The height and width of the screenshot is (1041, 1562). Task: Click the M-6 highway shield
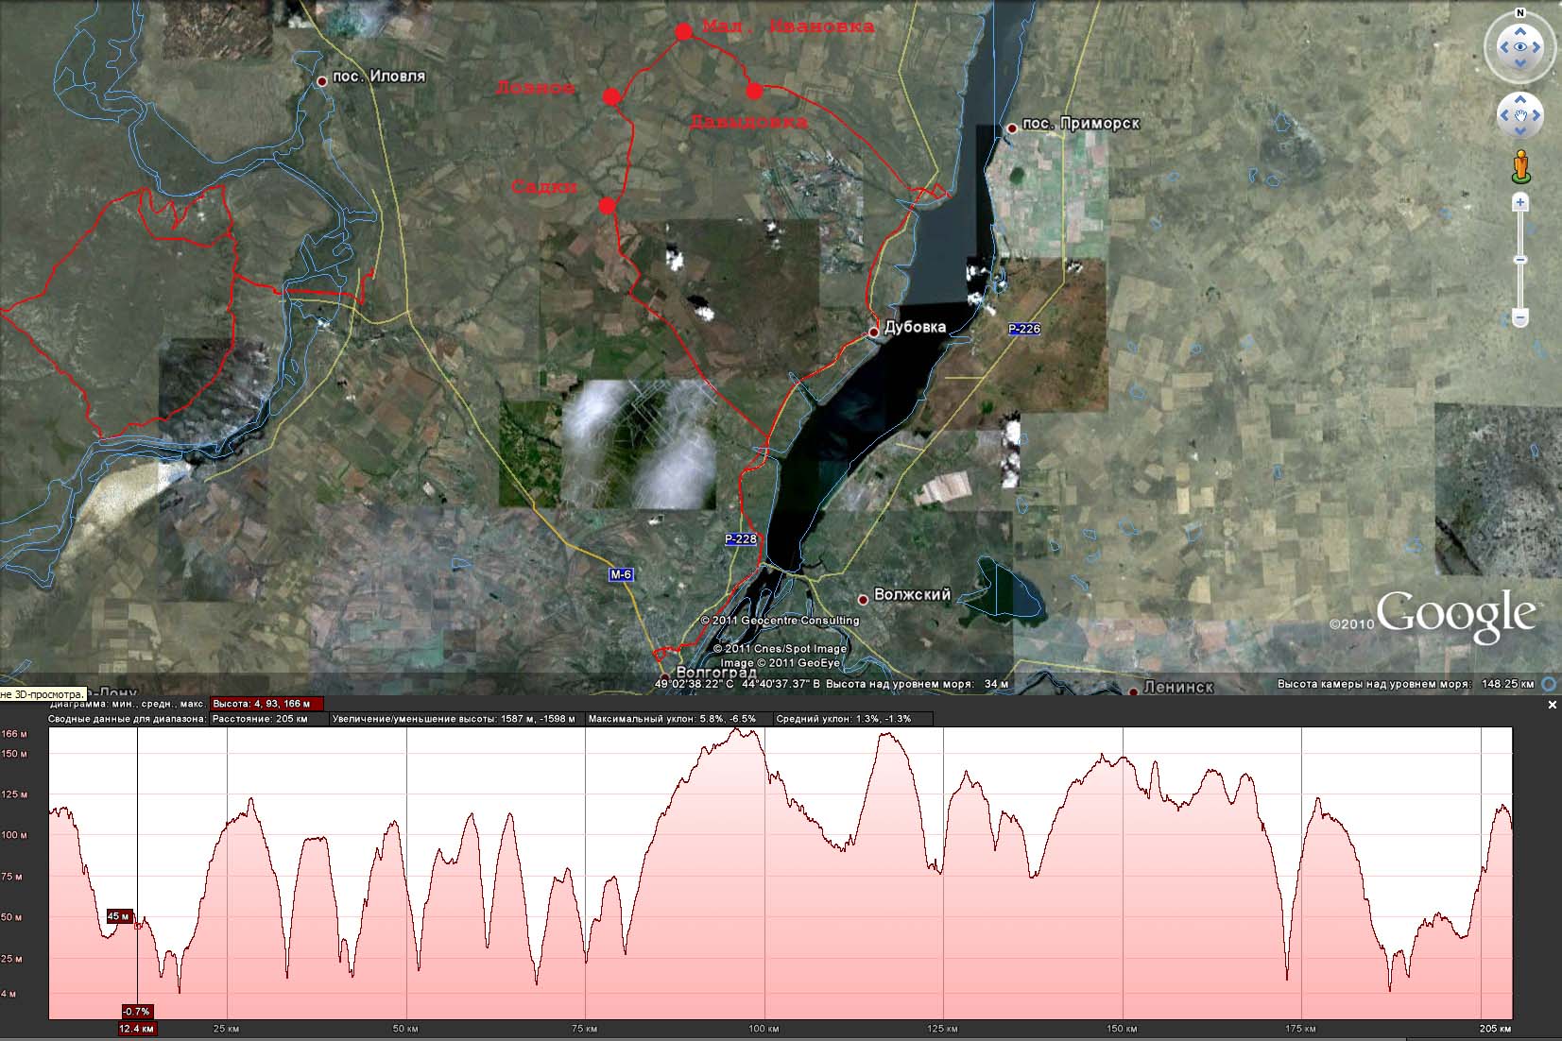click(x=621, y=574)
